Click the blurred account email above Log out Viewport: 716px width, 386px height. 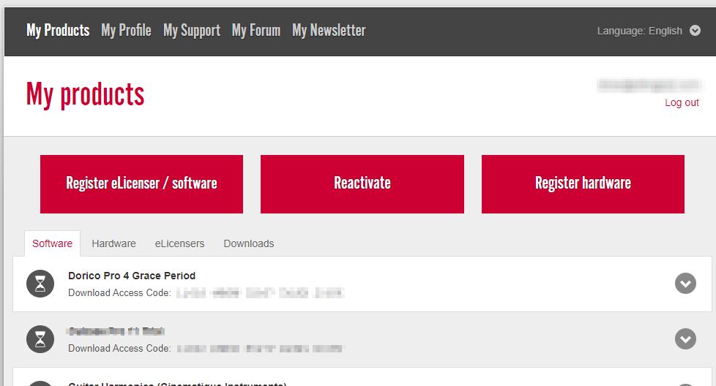pos(649,86)
